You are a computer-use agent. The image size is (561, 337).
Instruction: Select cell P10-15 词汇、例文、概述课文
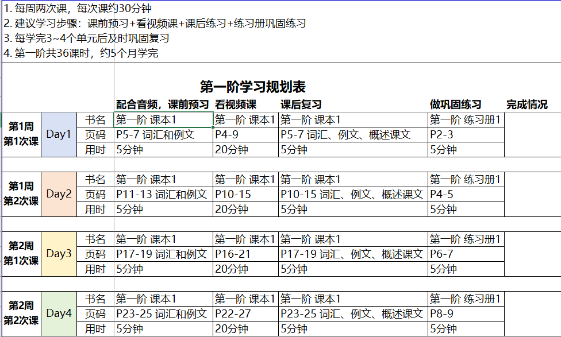(x=353, y=195)
